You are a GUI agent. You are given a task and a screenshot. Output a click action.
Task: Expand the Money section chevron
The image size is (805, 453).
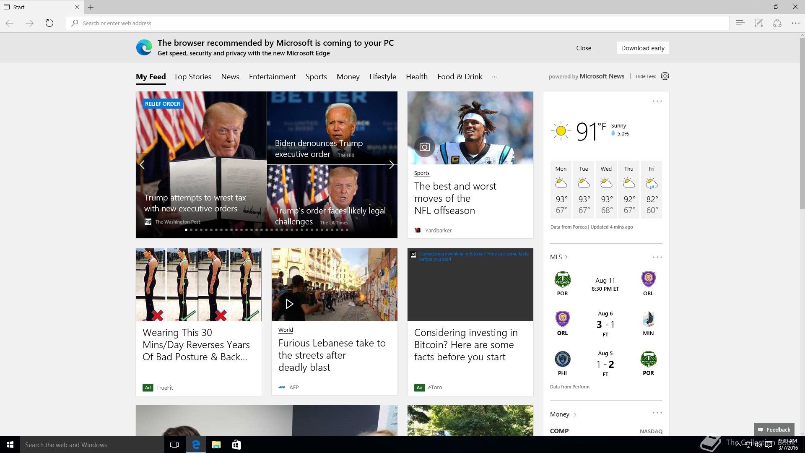(x=575, y=414)
